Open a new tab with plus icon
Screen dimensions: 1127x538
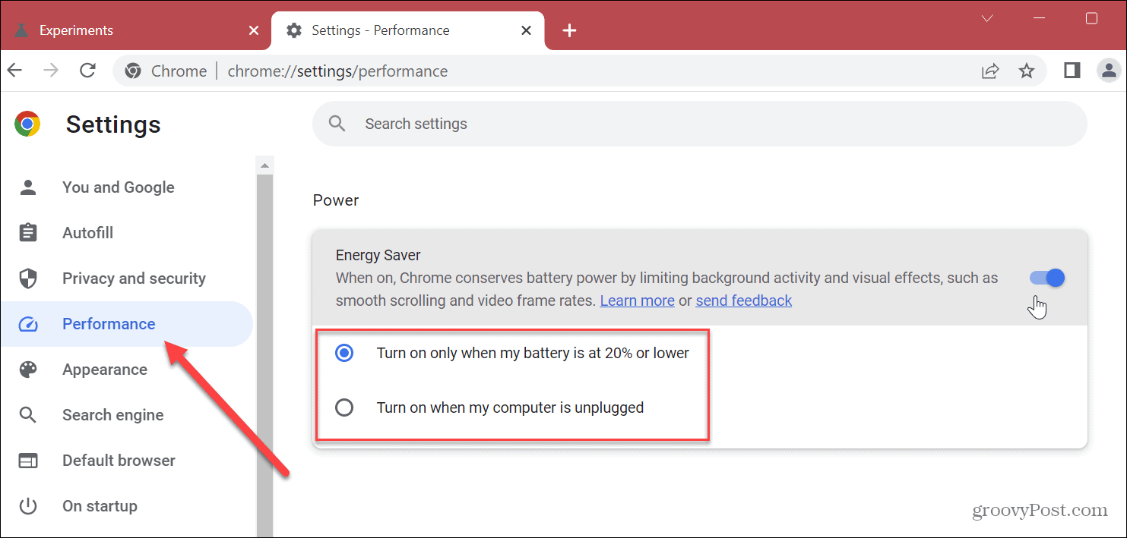coord(569,30)
